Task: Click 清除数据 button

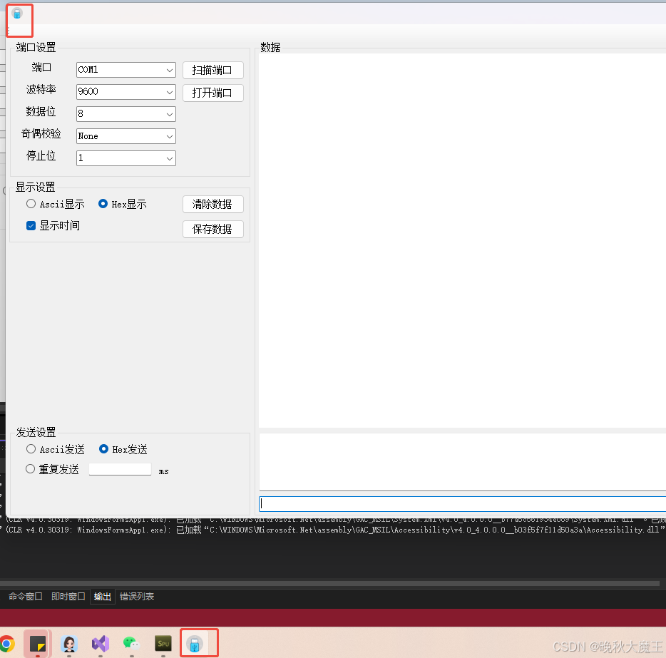Action: point(212,204)
